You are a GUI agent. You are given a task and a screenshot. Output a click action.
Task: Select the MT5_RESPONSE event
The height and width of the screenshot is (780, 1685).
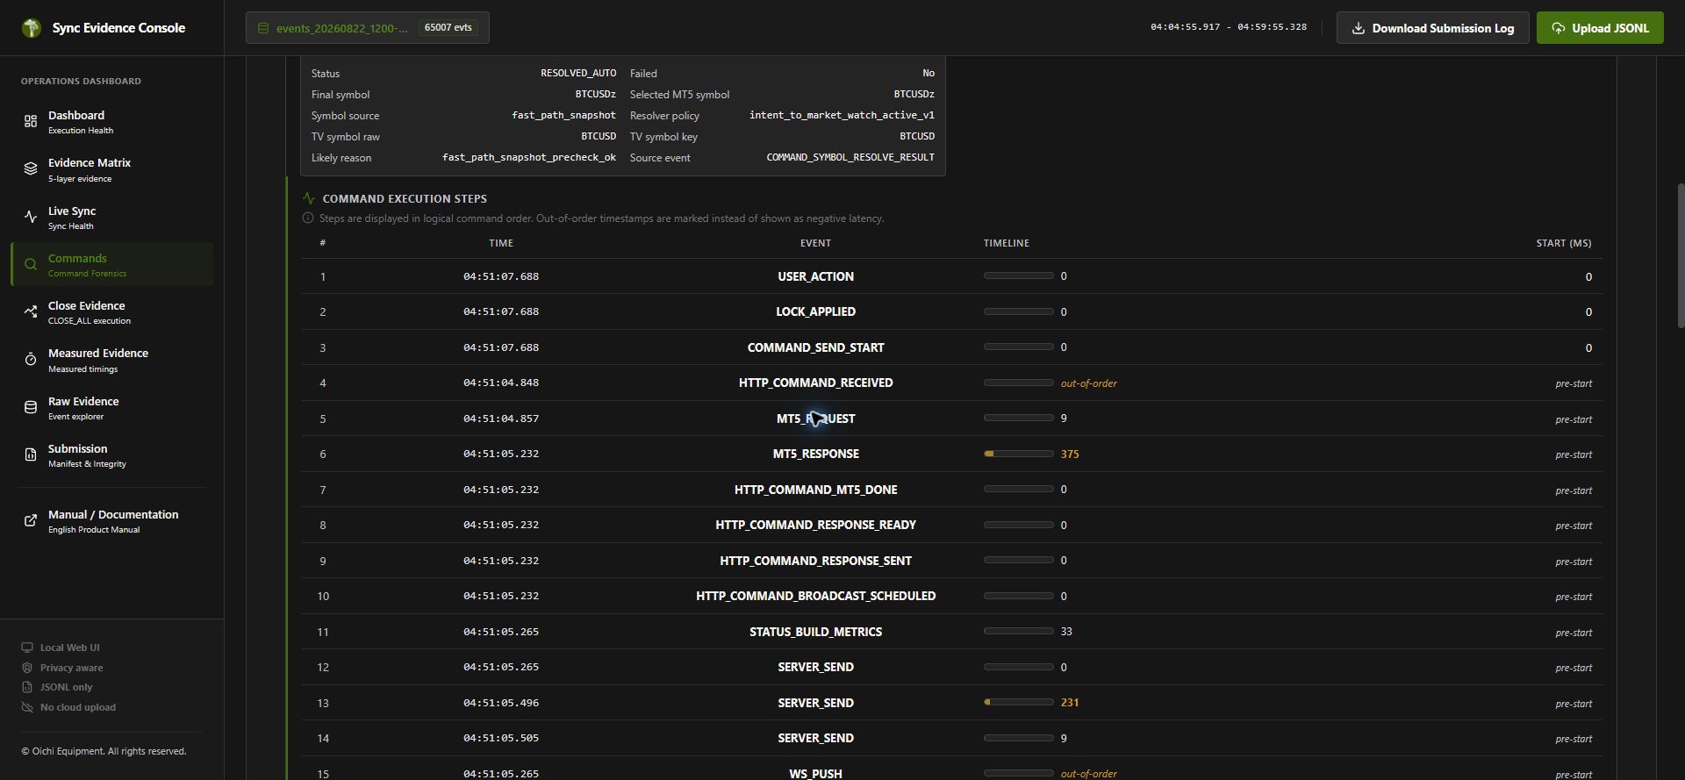(x=815, y=454)
